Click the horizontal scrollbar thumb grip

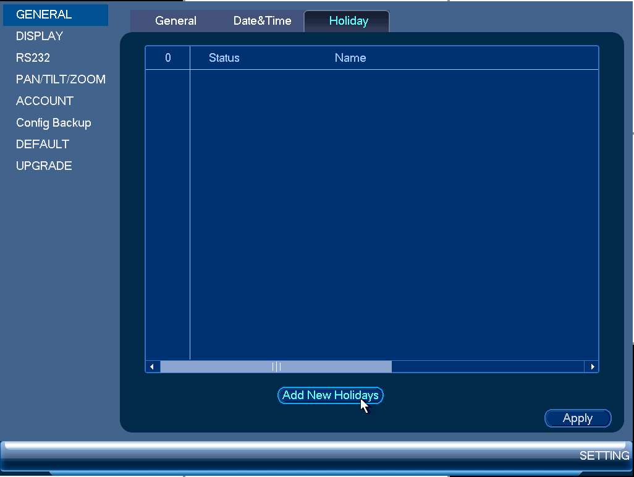pyautogui.click(x=276, y=366)
